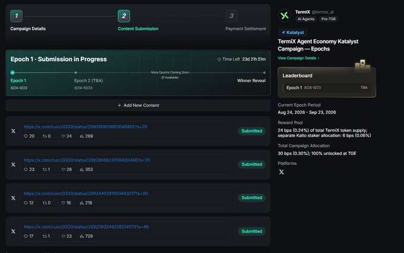Click the step 3 Payment Settlement number icon
This screenshot has height=253, width=404.
coord(231,16)
